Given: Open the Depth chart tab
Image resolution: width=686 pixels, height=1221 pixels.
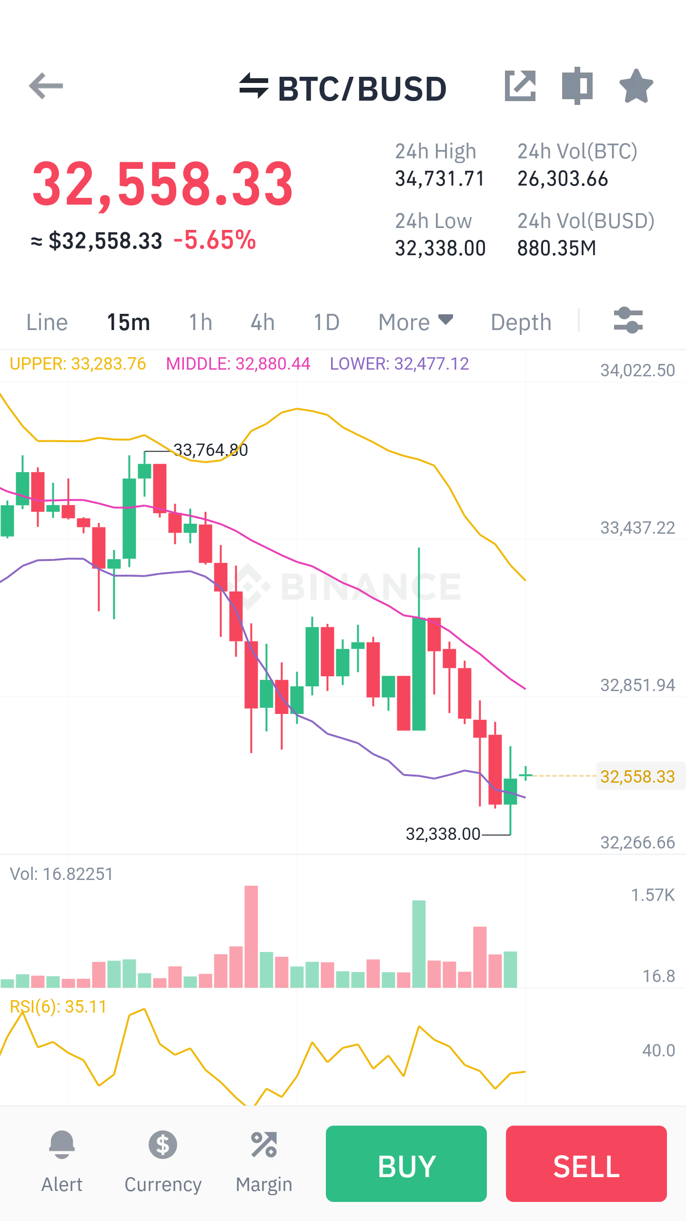Looking at the screenshot, I should coord(521,322).
